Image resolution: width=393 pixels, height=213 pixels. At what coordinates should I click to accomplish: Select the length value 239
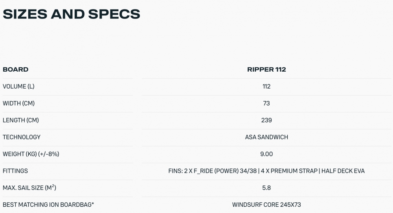266,120
